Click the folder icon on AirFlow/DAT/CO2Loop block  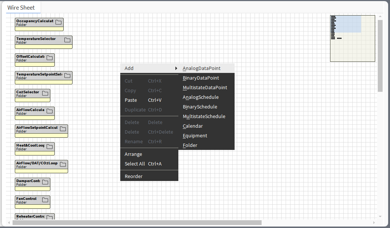click(x=63, y=164)
